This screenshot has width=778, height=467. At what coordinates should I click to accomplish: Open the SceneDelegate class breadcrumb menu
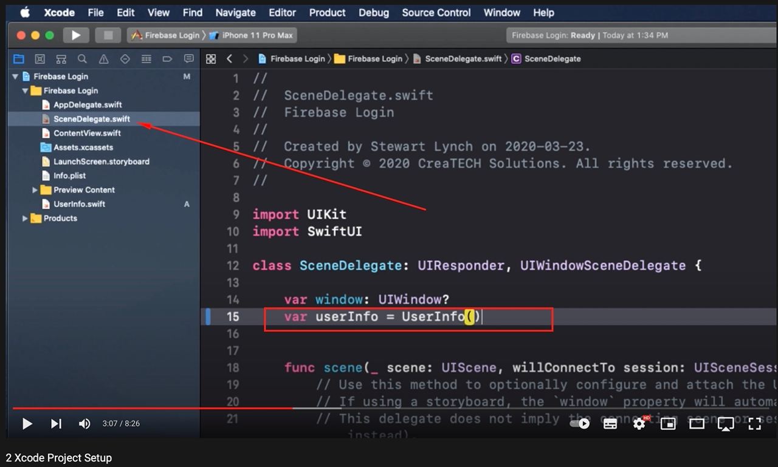(x=546, y=59)
